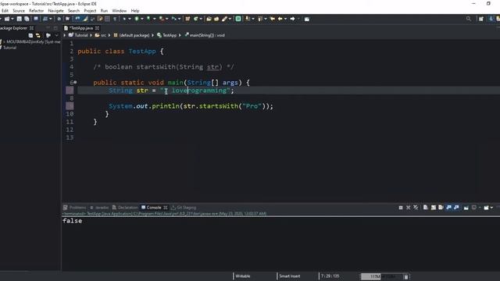500x281 pixels.
Task: Click the Forward navigation arrow
Action: pyautogui.click(x=292, y=19)
